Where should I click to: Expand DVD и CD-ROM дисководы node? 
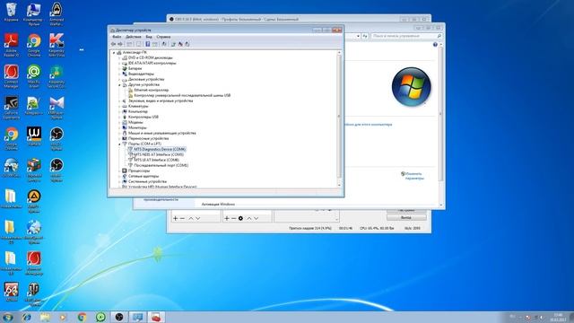click(x=119, y=57)
